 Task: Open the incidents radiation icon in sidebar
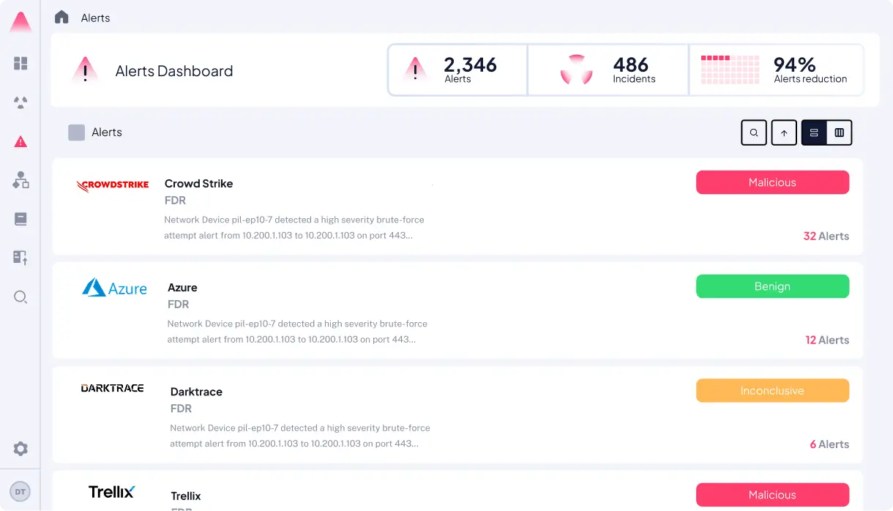[x=20, y=102]
